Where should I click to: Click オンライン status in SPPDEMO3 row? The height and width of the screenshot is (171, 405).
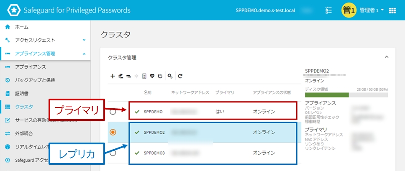pyautogui.click(x=264, y=153)
